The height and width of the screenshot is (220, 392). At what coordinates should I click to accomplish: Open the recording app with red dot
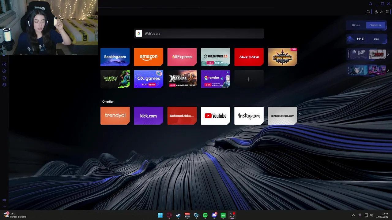(232, 215)
